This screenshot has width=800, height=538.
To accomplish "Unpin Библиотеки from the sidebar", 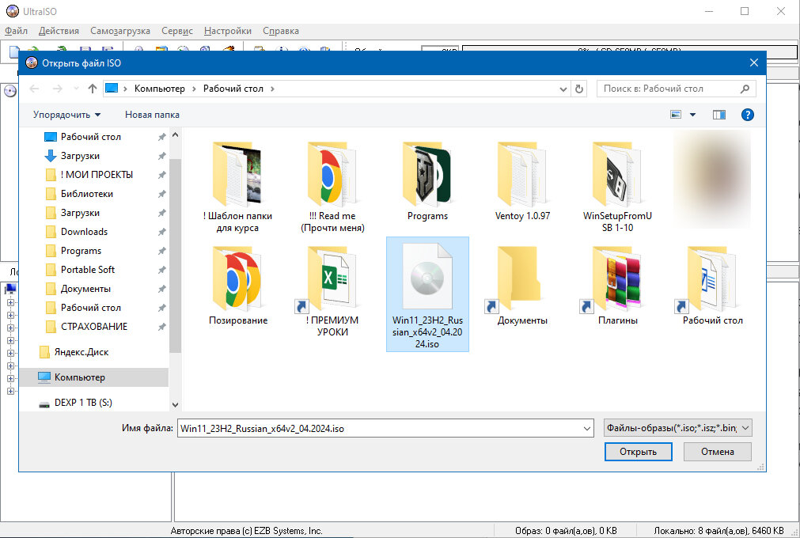I will click(161, 193).
